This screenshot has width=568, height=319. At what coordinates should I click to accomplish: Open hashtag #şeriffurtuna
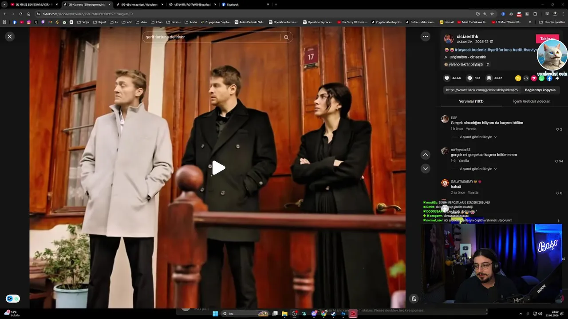point(499,50)
